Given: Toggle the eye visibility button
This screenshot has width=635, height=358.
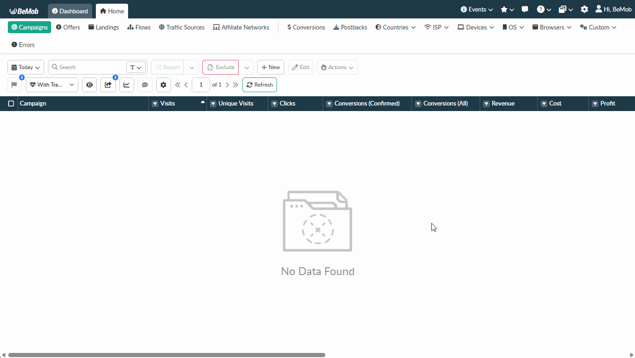Looking at the screenshot, I should [89, 85].
